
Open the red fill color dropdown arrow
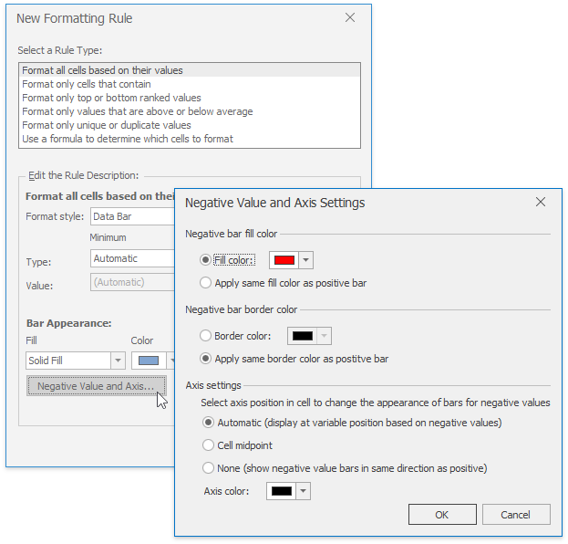click(306, 260)
